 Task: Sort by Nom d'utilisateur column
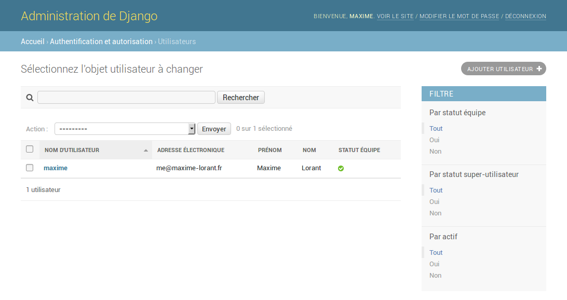(x=72, y=150)
